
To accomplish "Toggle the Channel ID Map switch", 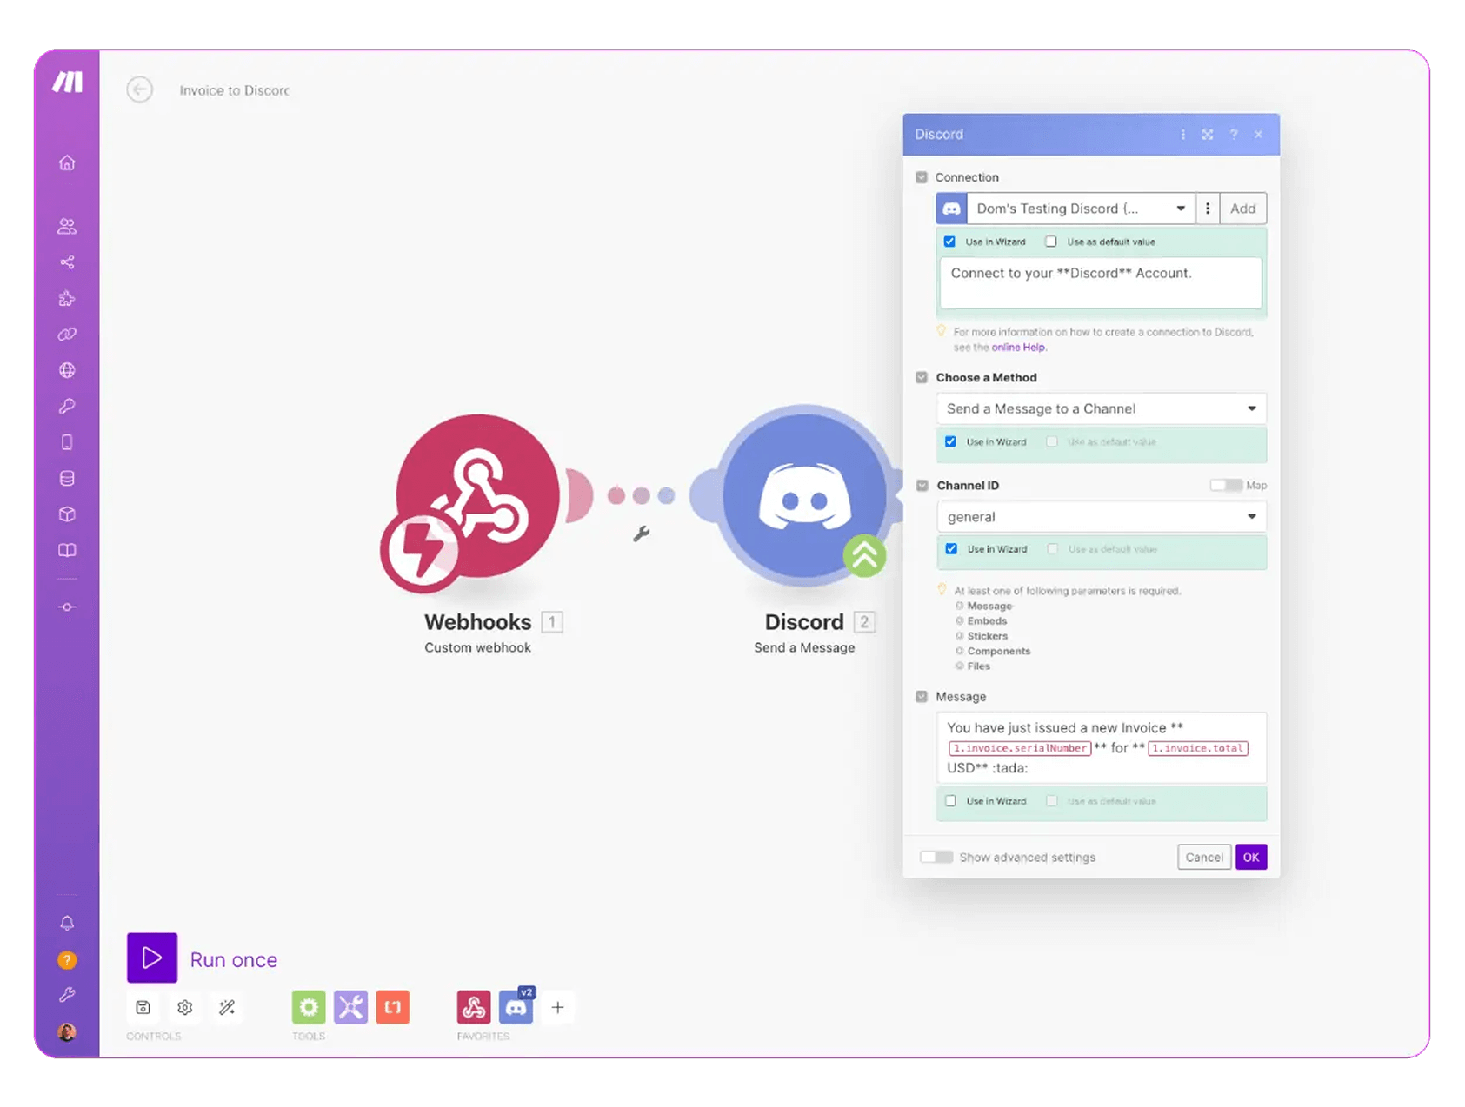I will click(x=1226, y=485).
